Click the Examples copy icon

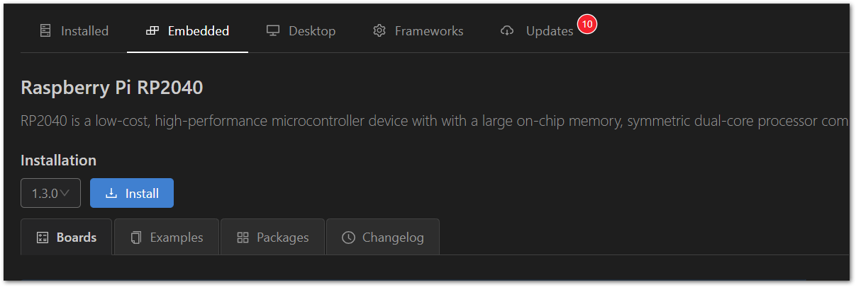[136, 238]
